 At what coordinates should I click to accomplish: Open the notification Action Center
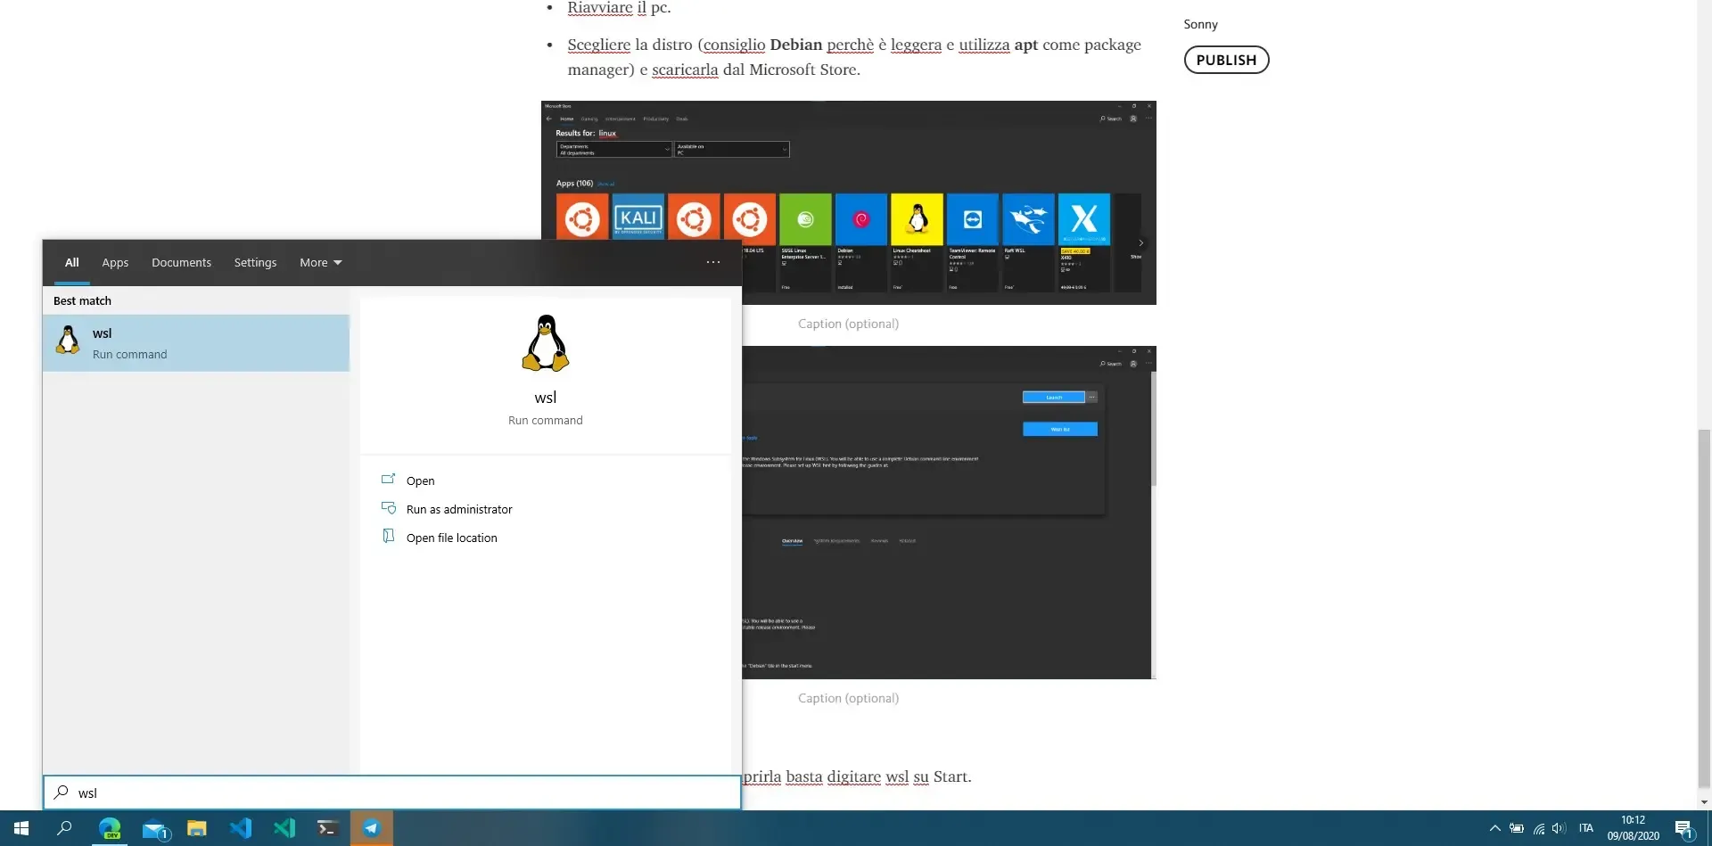coord(1683,828)
